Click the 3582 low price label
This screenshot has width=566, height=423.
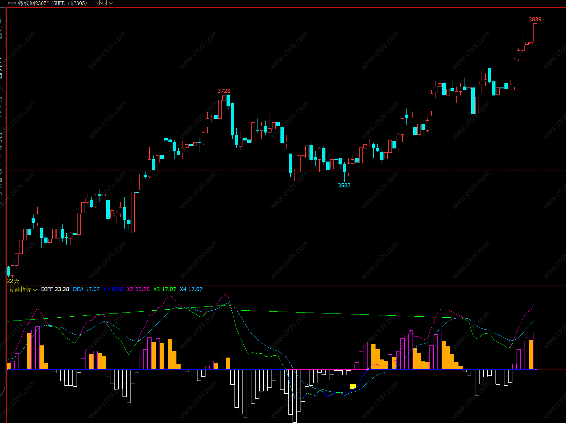point(344,185)
